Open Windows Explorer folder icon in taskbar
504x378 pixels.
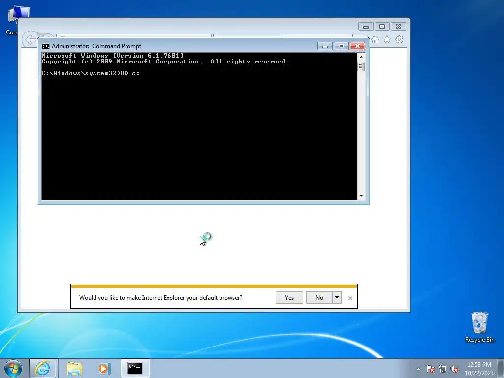click(74, 368)
